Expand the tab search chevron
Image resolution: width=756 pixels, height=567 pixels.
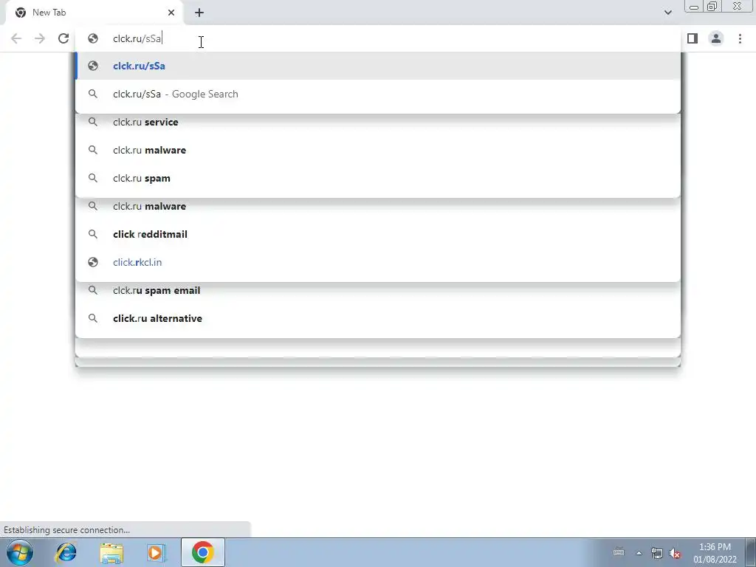(x=667, y=13)
